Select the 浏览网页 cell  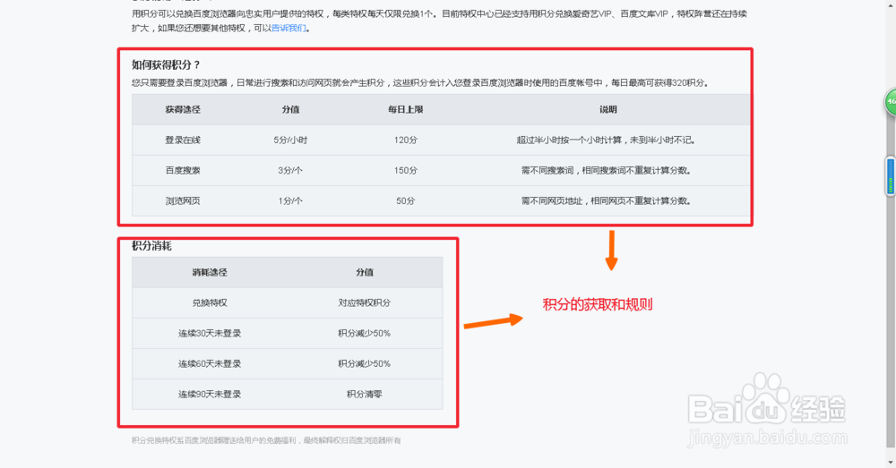point(183,201)
